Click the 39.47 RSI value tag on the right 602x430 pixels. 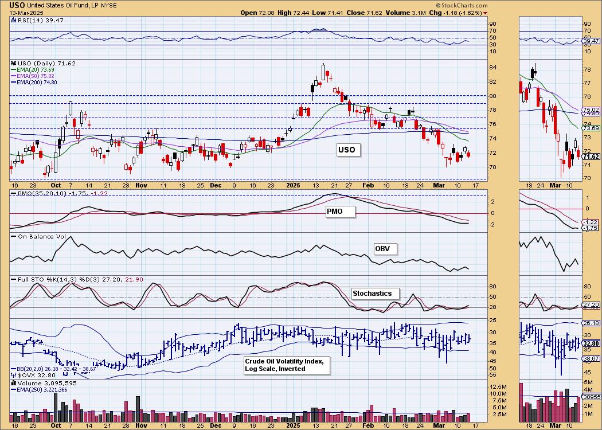pyautogui.click(x=591, y=41)
